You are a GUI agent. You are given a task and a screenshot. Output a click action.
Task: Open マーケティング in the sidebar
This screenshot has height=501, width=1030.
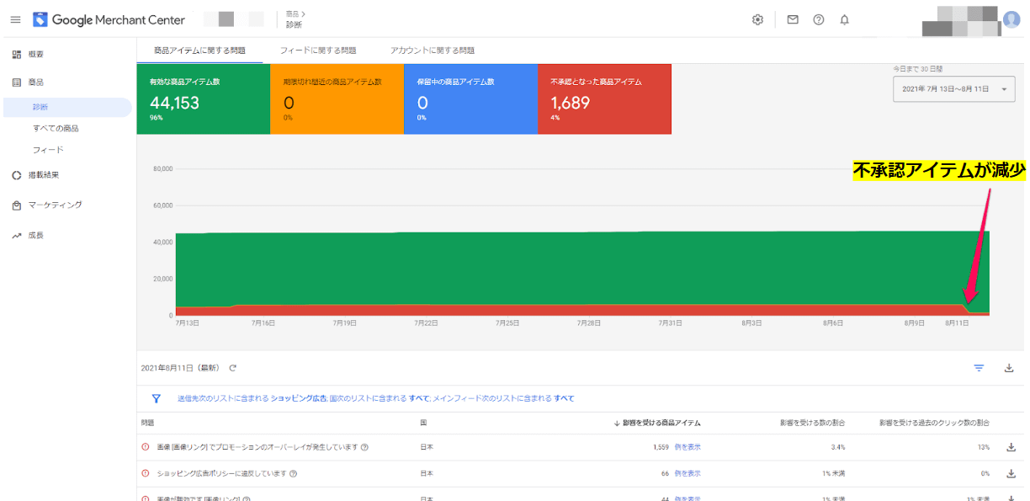pos(55,205)
